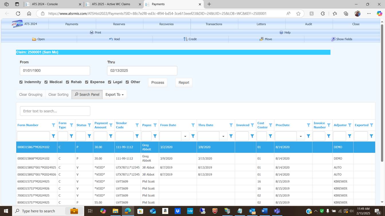Click the Void payment icon

[111, 39]
